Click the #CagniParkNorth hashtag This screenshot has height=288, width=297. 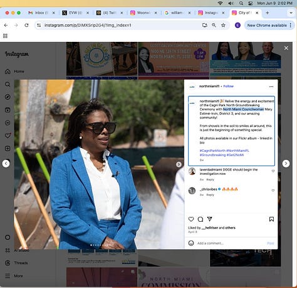pyautogui.click(x=212, y=151)
